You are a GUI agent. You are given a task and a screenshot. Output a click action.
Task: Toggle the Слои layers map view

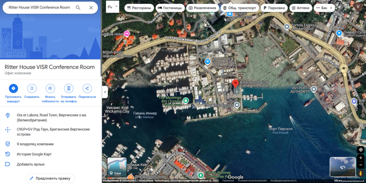tap(117, 167)
